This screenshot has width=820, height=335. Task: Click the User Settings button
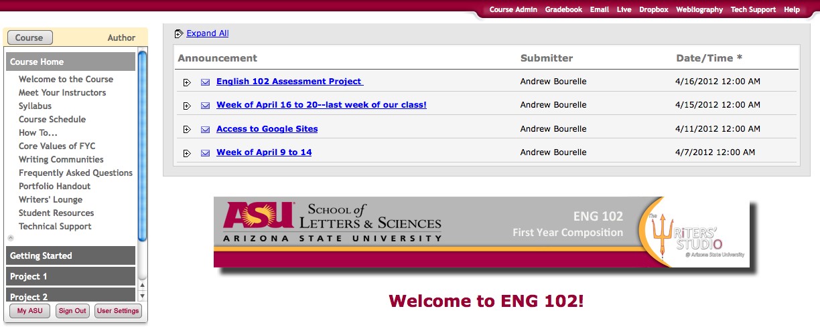[118, 311]
